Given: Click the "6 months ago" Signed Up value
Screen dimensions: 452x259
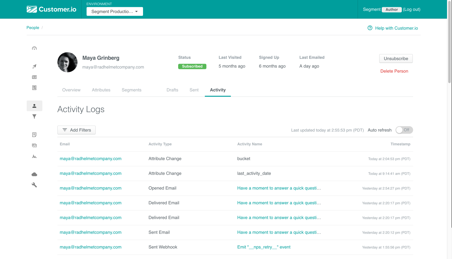Looking at the screenshot, I should pos(272,66).
